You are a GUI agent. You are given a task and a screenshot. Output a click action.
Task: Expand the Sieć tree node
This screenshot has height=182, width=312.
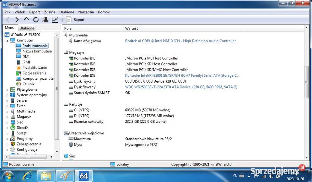(7, 122)
